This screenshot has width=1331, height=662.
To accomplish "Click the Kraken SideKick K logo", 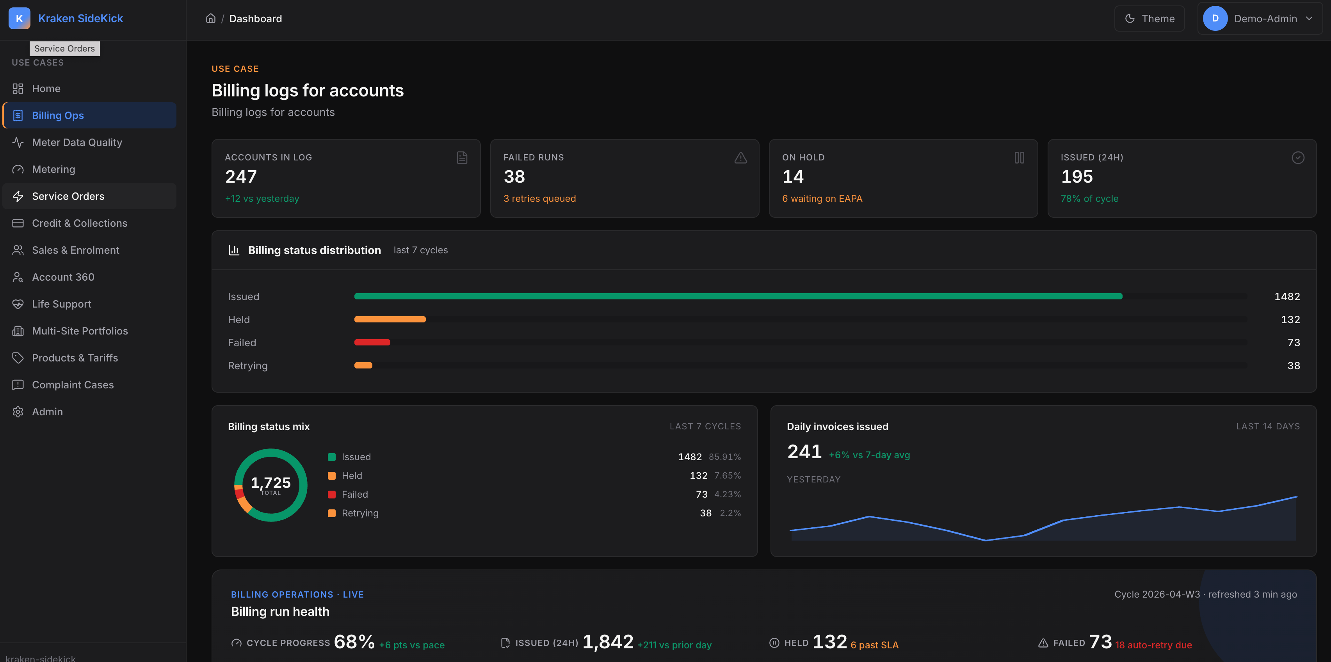I will [19, 19].
